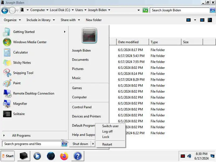Open Joseph Biden user folder link
Screen dimensions: 216x162
tap(81, 50)
